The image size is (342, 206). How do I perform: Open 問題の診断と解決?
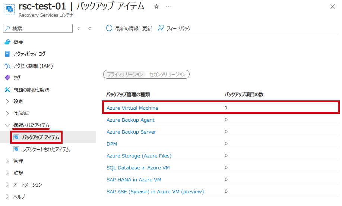31,90
